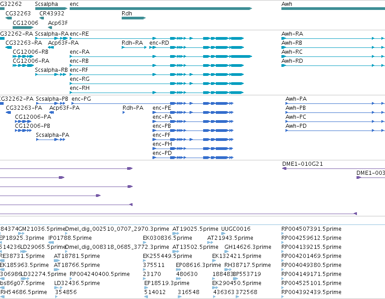This screenshot has width=385, height=299.
Task: Select the enc-PD protein label
Action: click(x=162, y=153)
